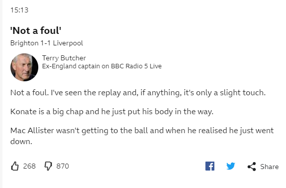Share the post via Facebook icon
286x188 pixels.
click(210, 166)
